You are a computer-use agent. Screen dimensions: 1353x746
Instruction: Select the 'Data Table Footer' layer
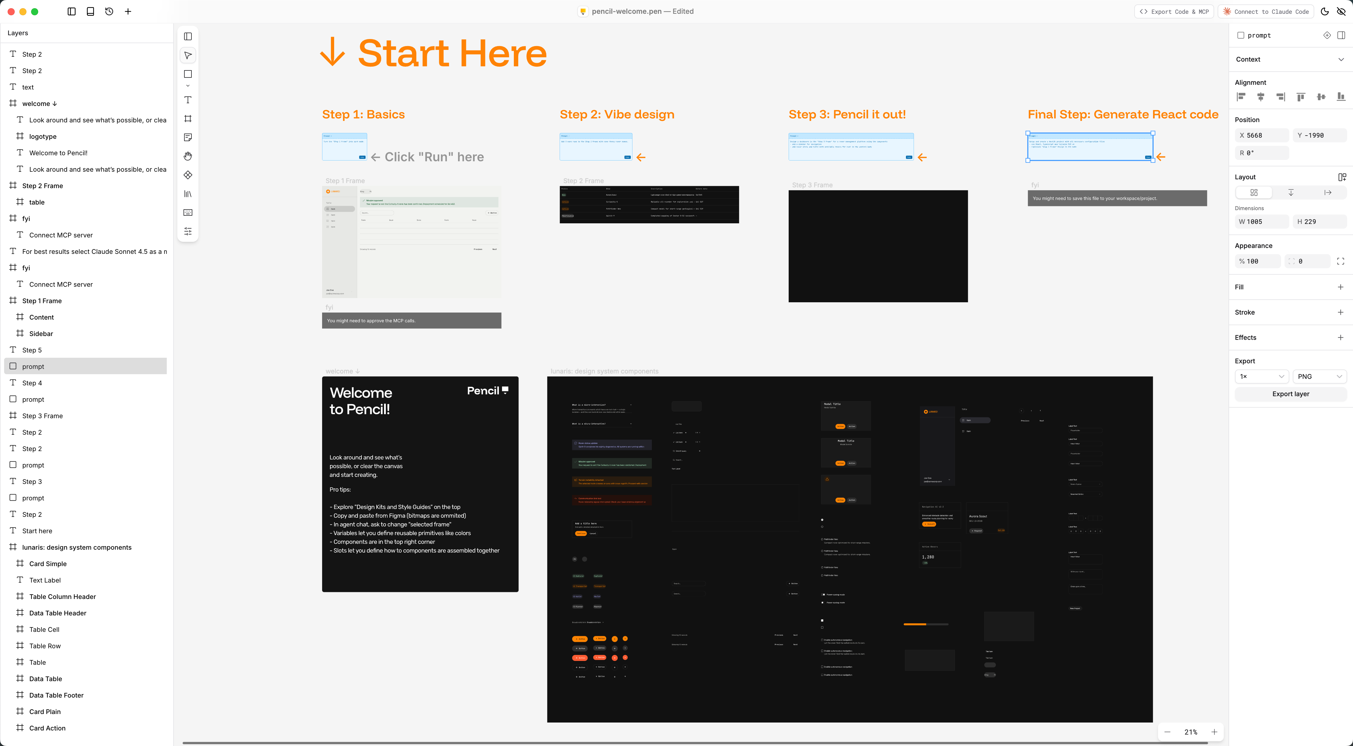(x=86, y=695)
